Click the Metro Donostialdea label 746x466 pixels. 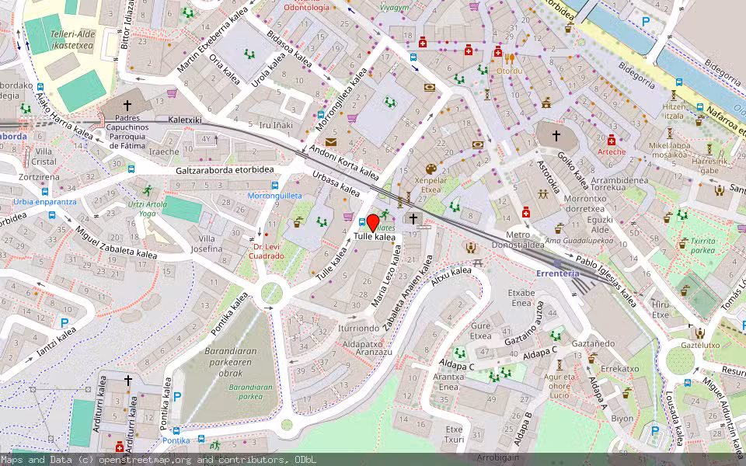(x=518, y=240)
